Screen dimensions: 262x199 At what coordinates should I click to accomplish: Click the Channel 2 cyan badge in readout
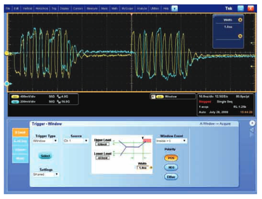[x=15, y=102]
